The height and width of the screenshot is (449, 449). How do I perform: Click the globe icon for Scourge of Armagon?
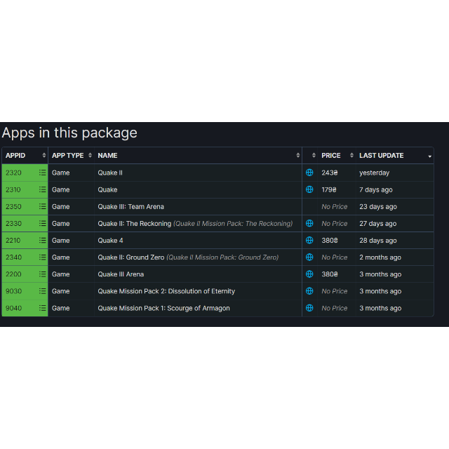309,308
